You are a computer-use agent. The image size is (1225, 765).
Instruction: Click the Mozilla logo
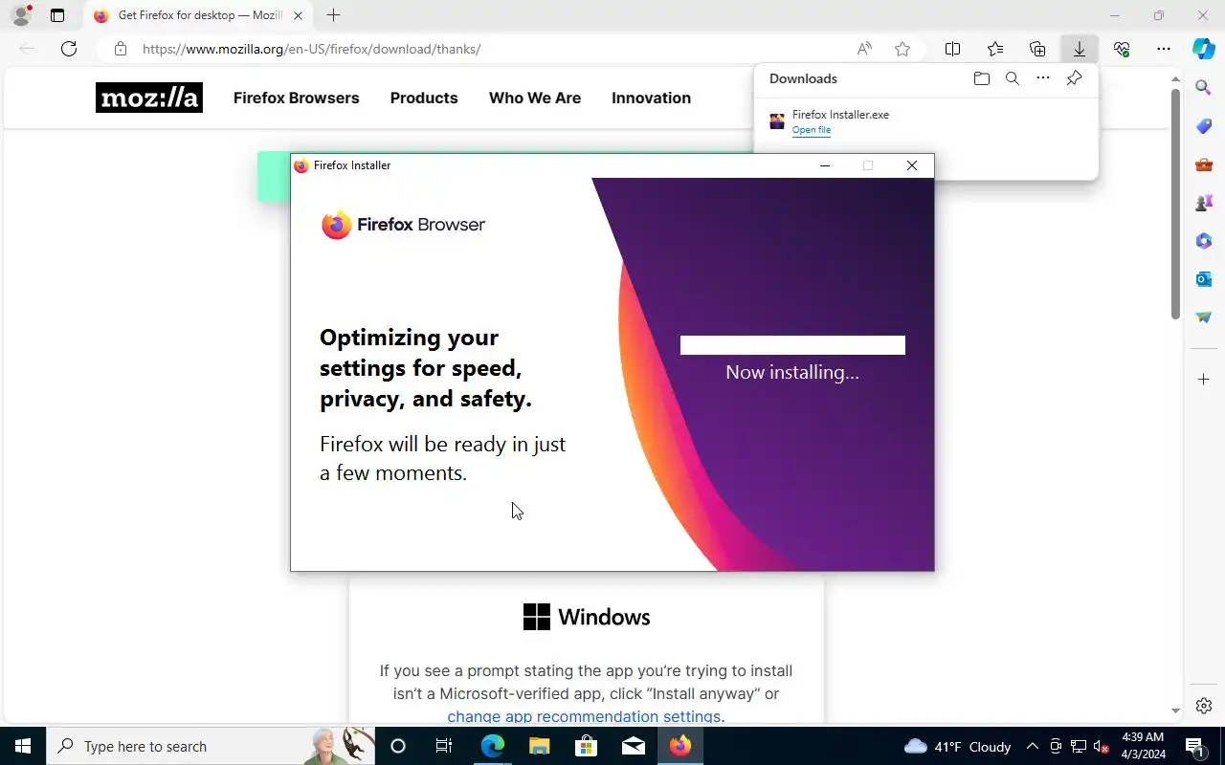click(149, 98)
